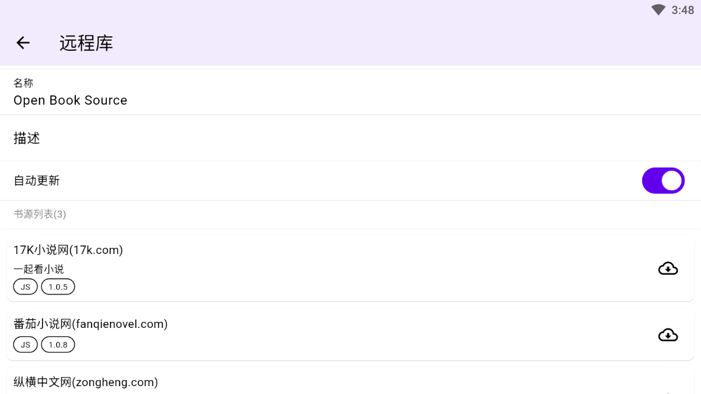Click the 一起看小说 subtitle text
This screenshot has height=394, width=701.
(x=39, y=269)
